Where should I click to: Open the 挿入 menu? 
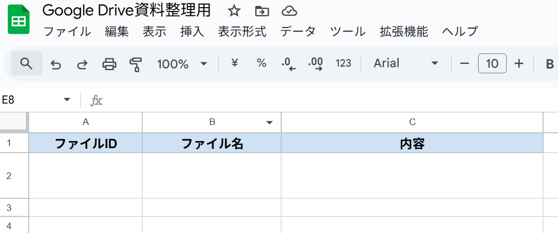click(192, 31)
